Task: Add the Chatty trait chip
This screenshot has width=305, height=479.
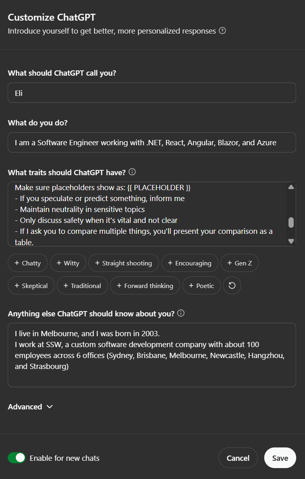Action: pos(28,263)
